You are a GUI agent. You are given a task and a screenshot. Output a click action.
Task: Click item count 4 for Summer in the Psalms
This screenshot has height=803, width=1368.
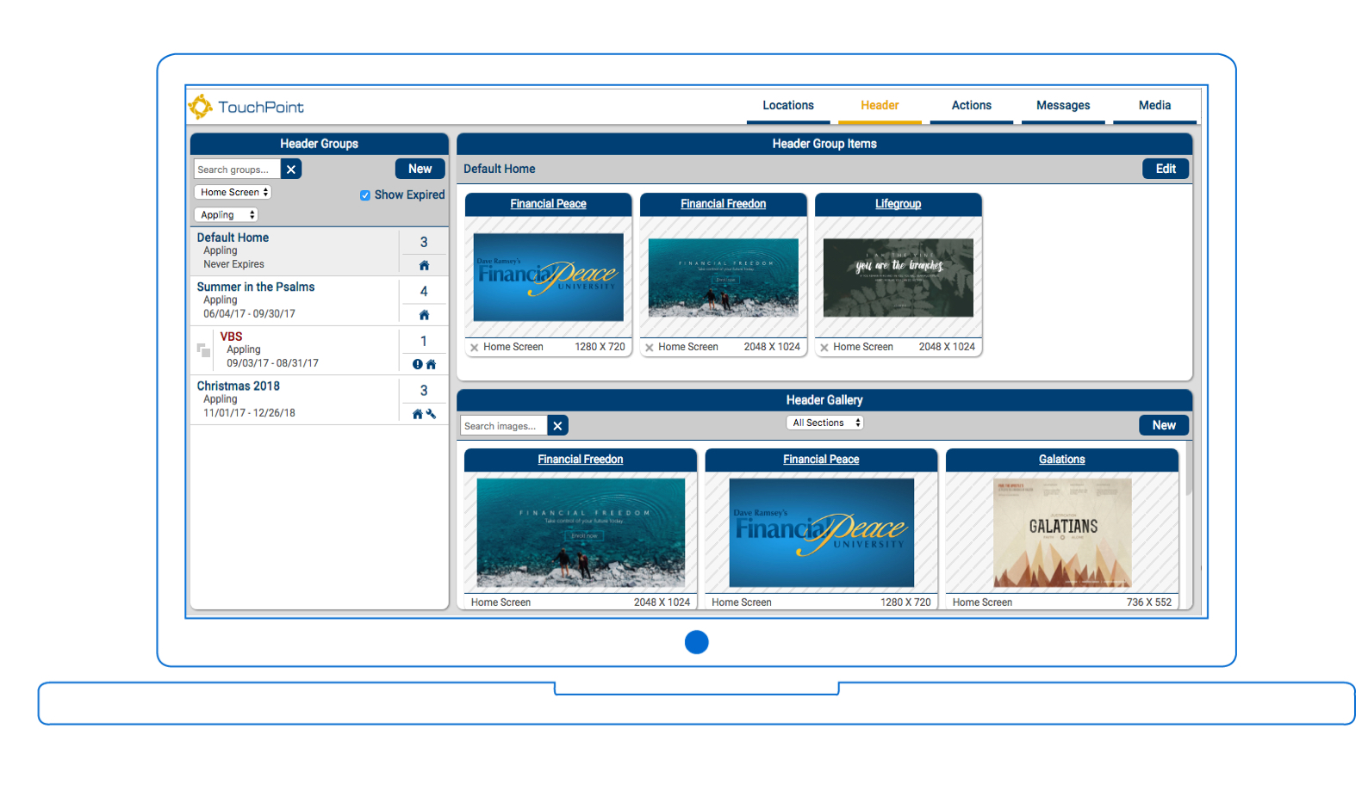(x=423, y=292)
